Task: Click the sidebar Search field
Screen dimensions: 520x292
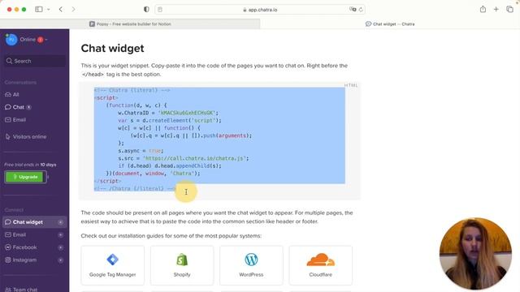Action: click(35, 61)
